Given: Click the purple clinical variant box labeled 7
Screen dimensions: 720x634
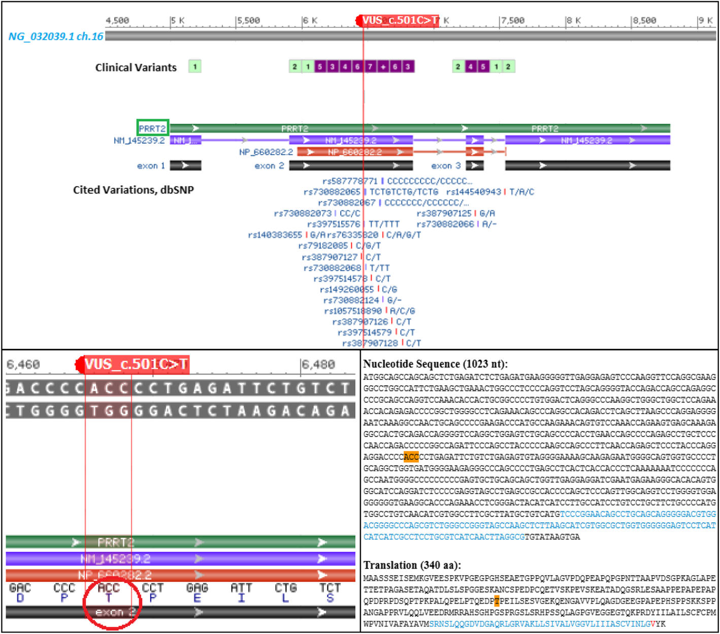Looking at the screenshot, I should (370, 66).
